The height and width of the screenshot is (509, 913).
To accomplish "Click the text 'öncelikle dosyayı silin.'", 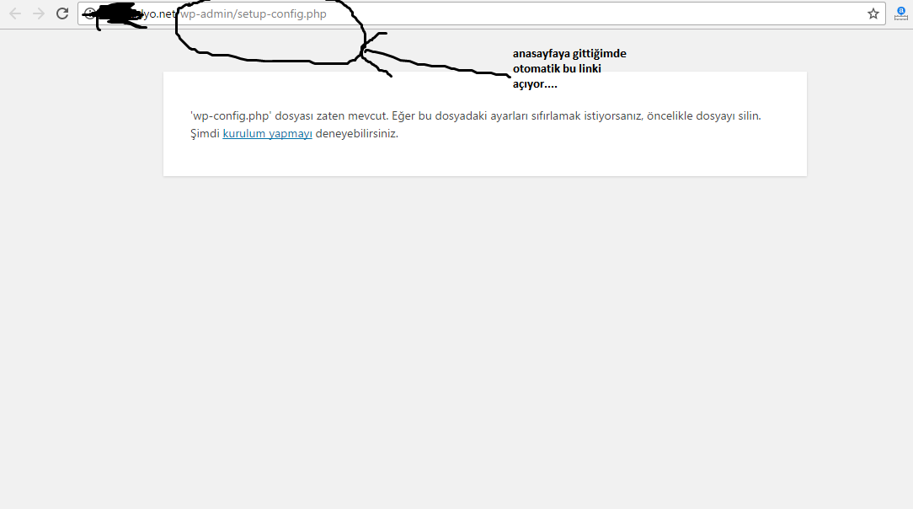I will coord(704,116).
